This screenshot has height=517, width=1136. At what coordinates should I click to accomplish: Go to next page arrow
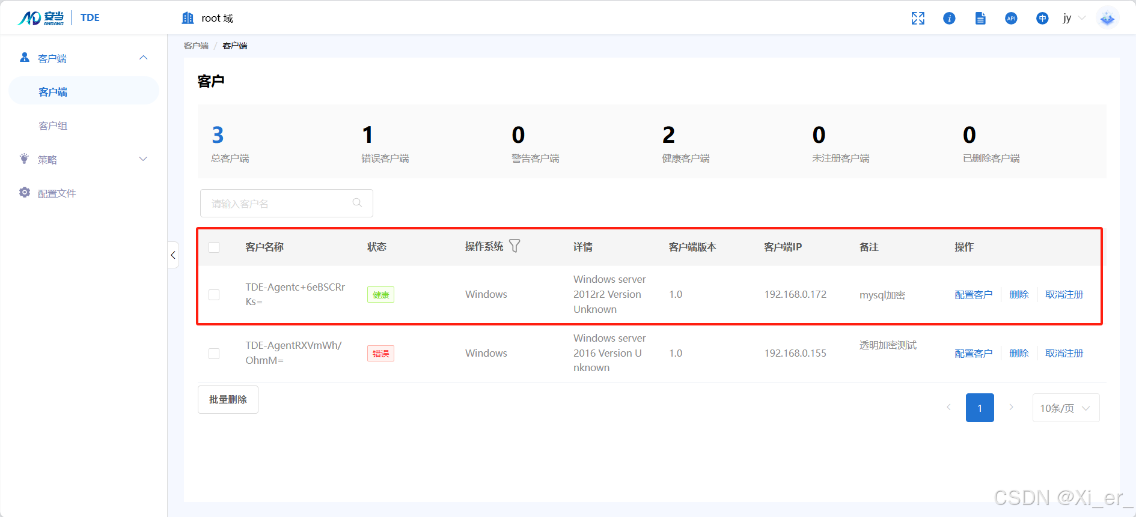1011,407
